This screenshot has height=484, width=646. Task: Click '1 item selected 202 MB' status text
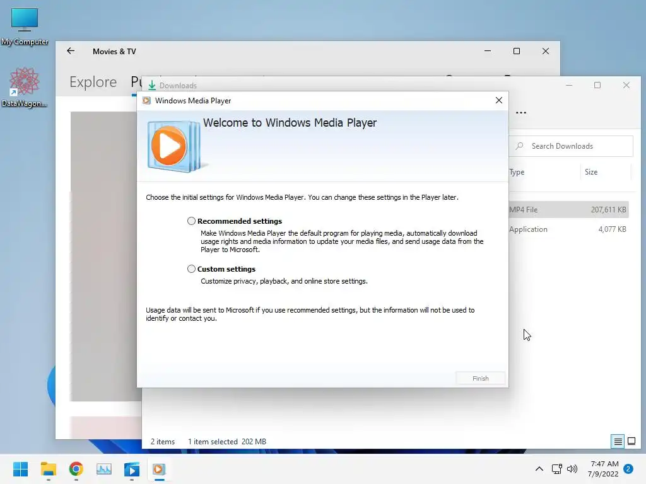coord(227,442)
